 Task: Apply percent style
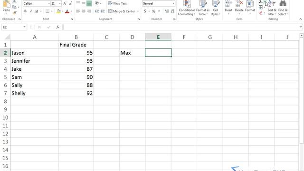(x=153, y=11)
